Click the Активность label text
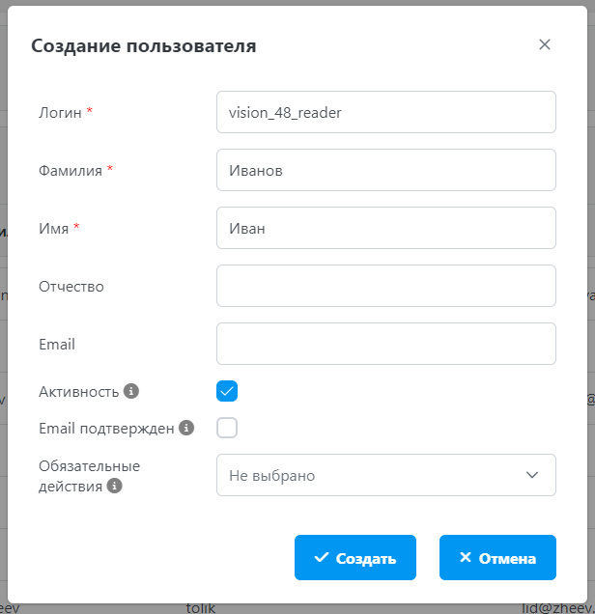The image size is (595, 614). click(78, 392)
